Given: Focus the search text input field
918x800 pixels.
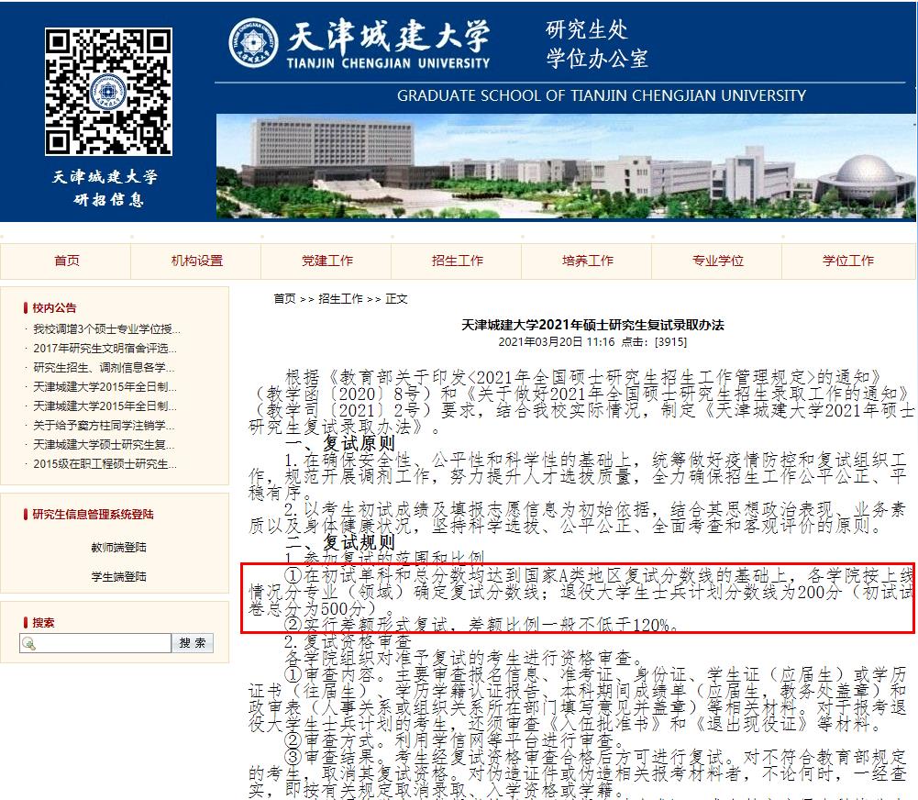Looking at the screenshot, I should (103, 644).
